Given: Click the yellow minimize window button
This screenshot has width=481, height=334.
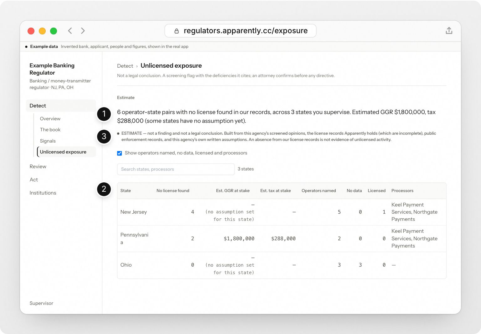Looking at the screenshot, I should [42, 31].
